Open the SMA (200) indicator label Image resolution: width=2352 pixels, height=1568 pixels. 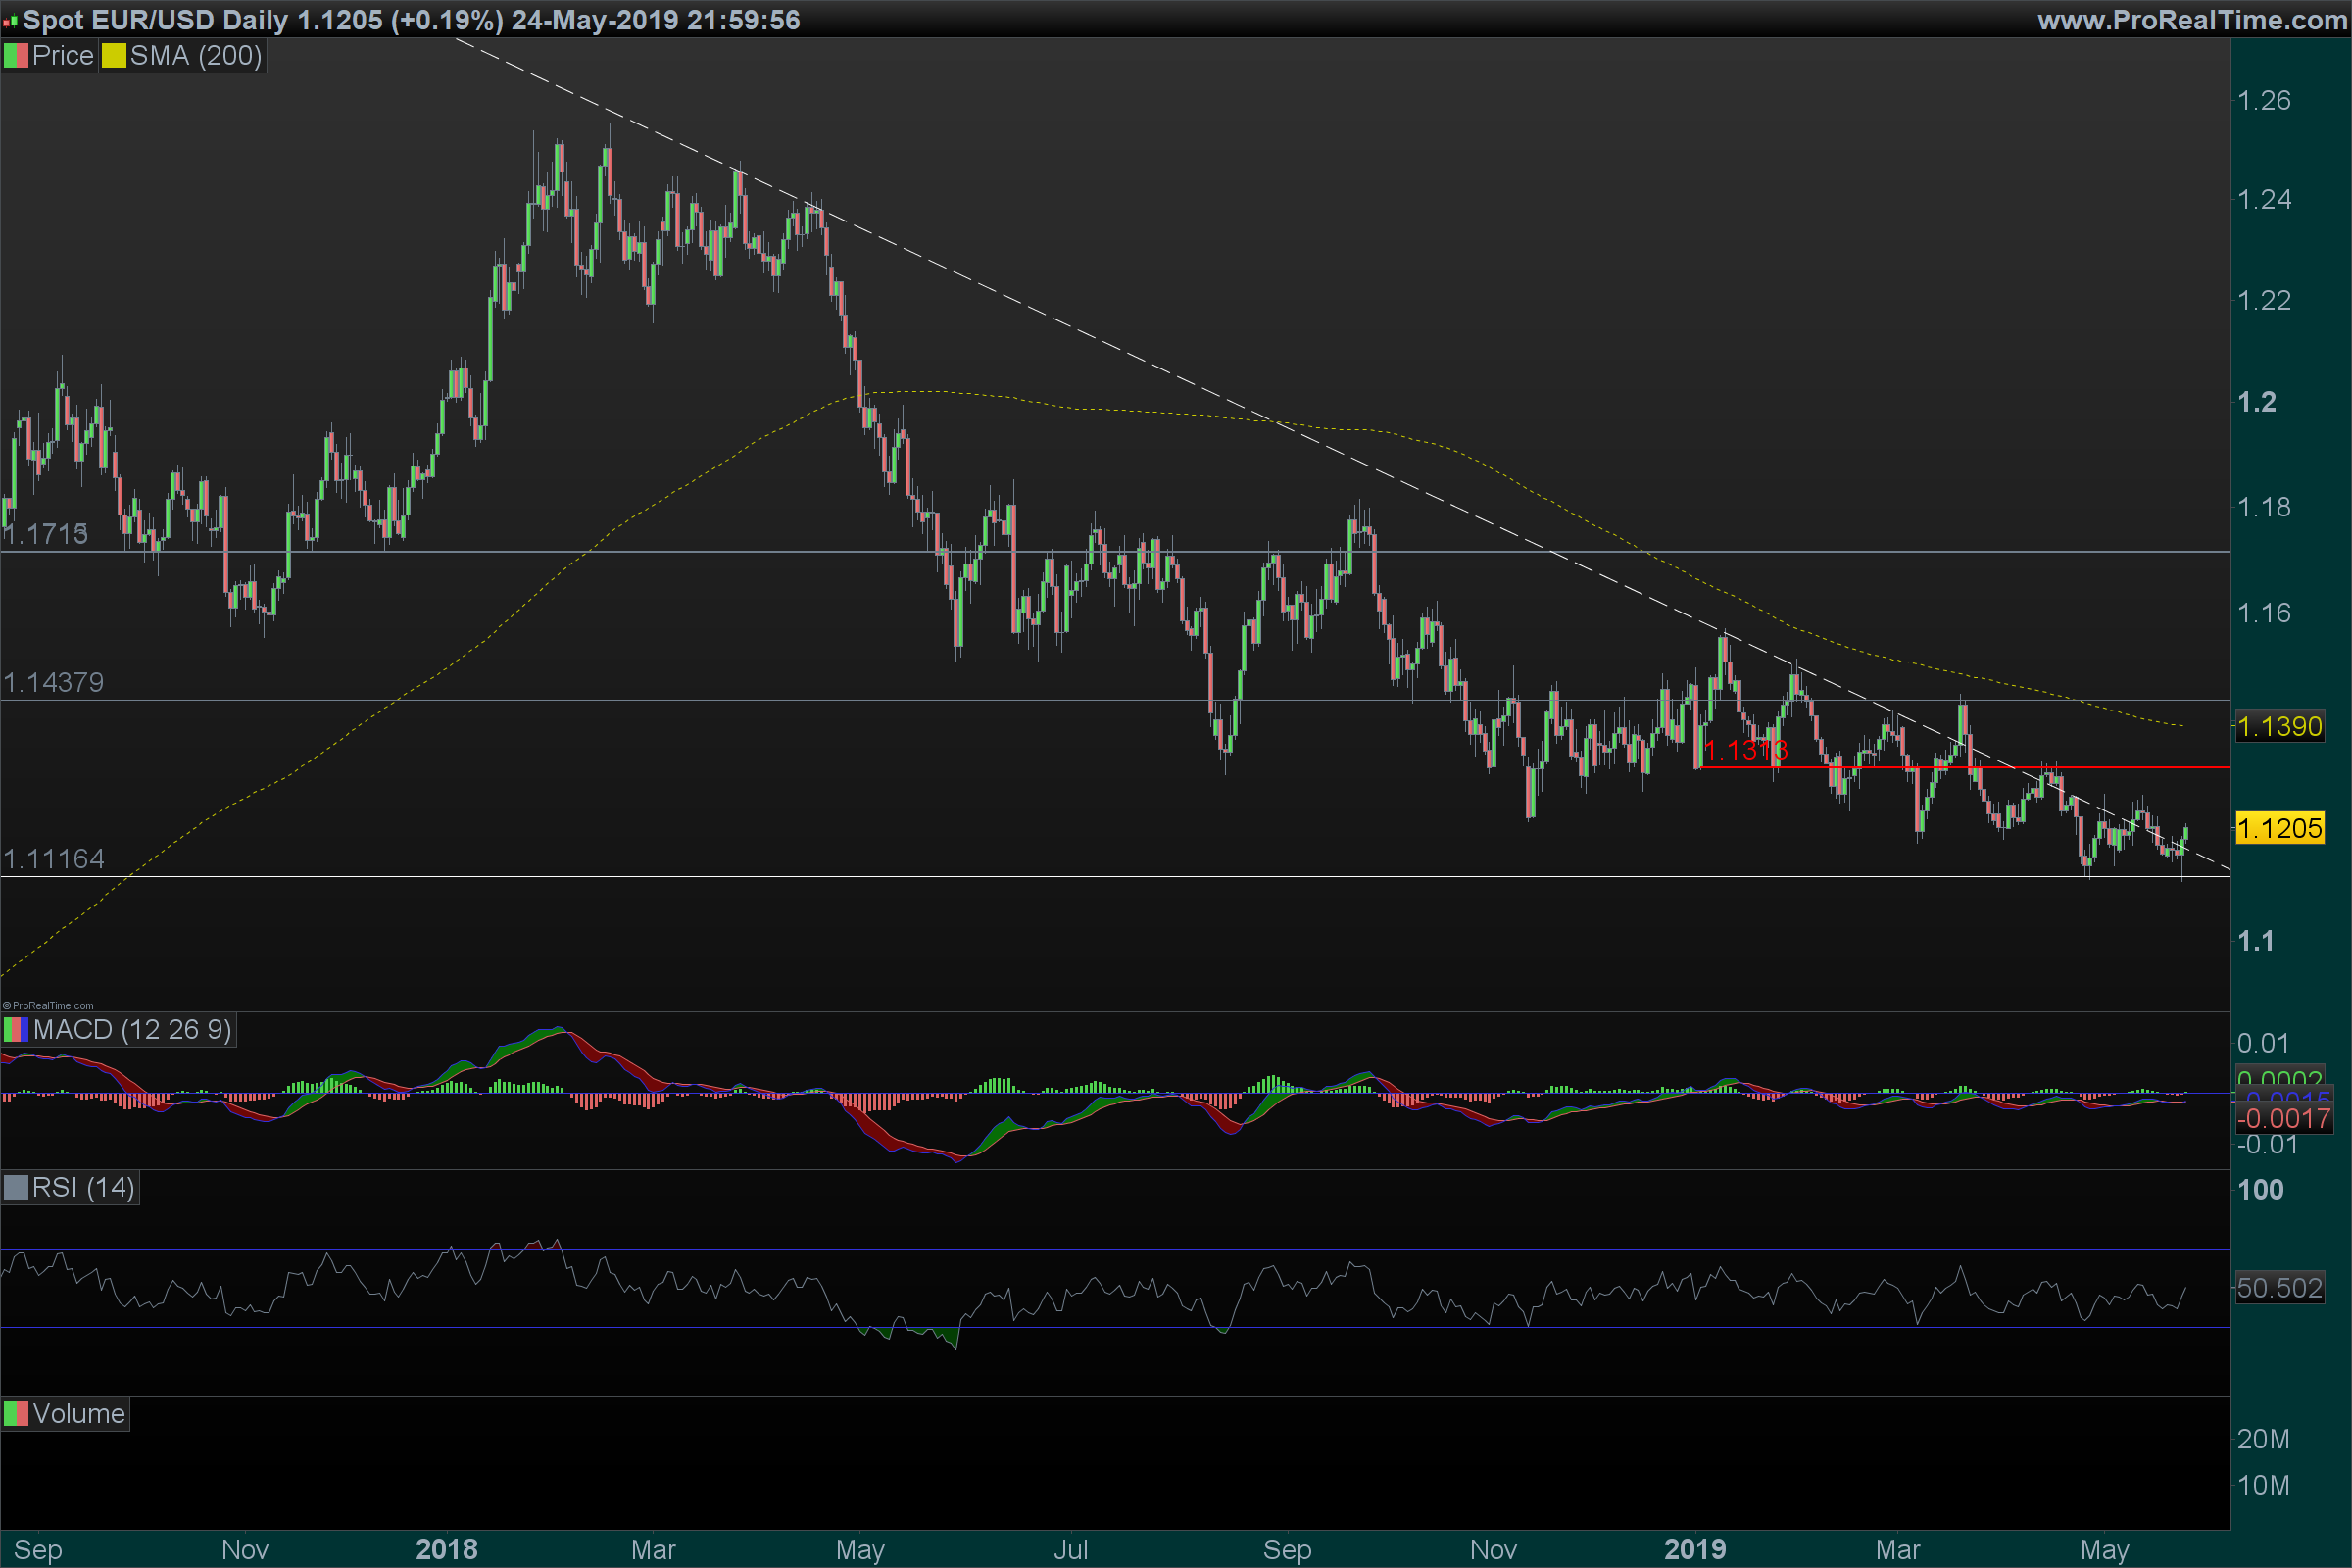(196, 56)
